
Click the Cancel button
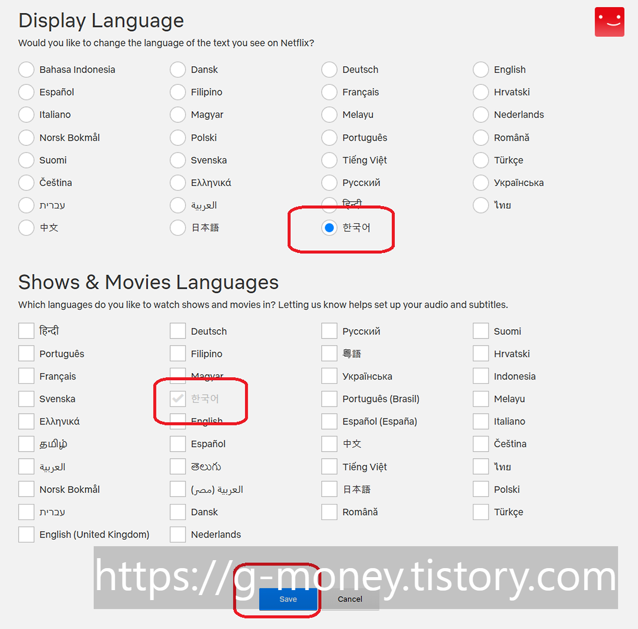[x=350, y=599]
